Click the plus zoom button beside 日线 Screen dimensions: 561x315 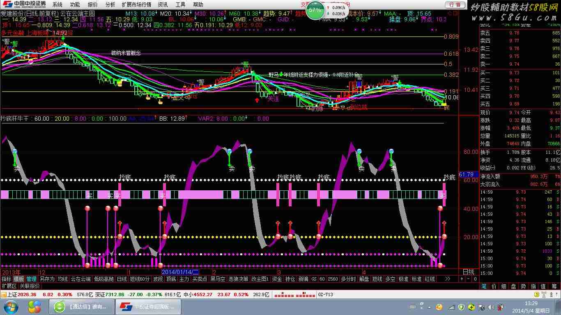pyautogui.click(x=462, y=279)
